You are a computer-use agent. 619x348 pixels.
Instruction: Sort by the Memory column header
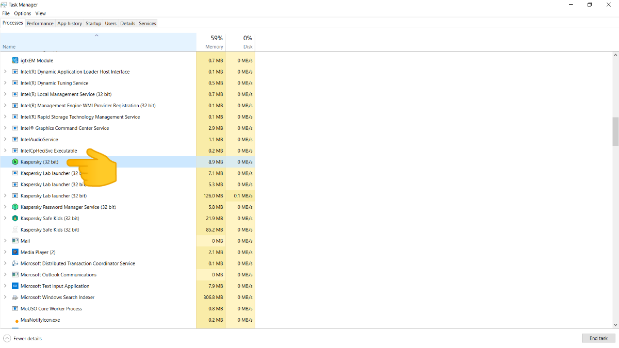(x=211, y=42)
